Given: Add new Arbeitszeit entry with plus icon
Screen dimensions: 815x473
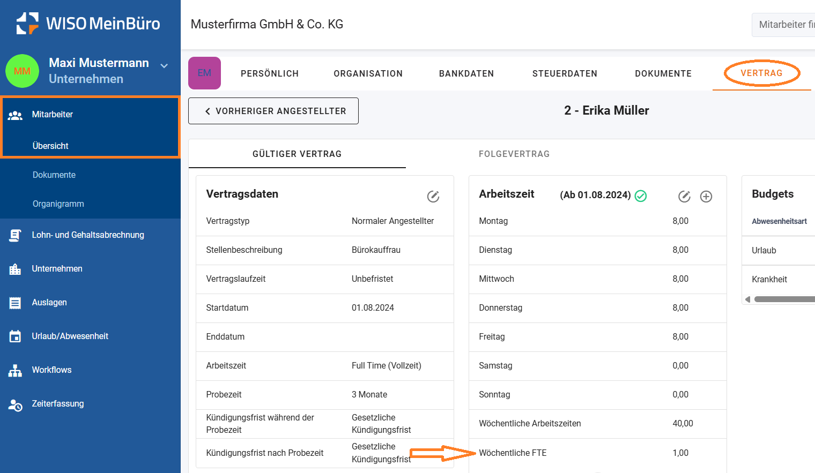Looking at the screenshot, I should (x=706, y=197).
